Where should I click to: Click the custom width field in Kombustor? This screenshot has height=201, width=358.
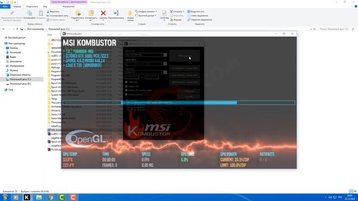click(x=132, y=77)
